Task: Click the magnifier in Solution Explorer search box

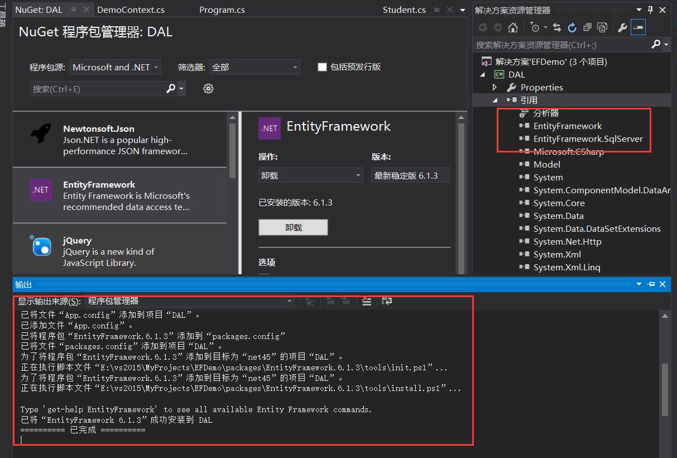Action: pos(656,45)
